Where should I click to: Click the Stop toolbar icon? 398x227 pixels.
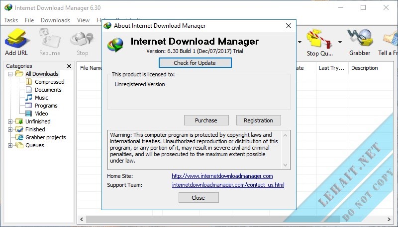82,39
